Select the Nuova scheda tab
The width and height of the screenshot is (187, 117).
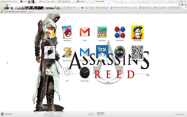click(105, 1)
